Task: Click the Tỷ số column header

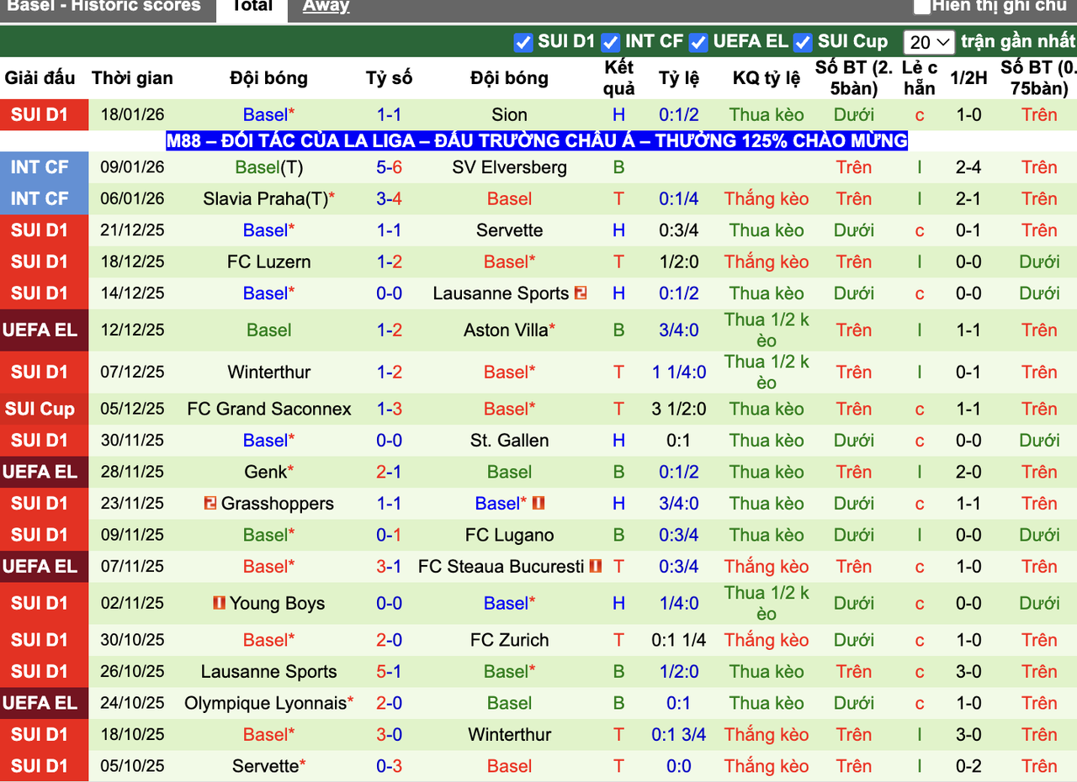Action: click(389, 78)
